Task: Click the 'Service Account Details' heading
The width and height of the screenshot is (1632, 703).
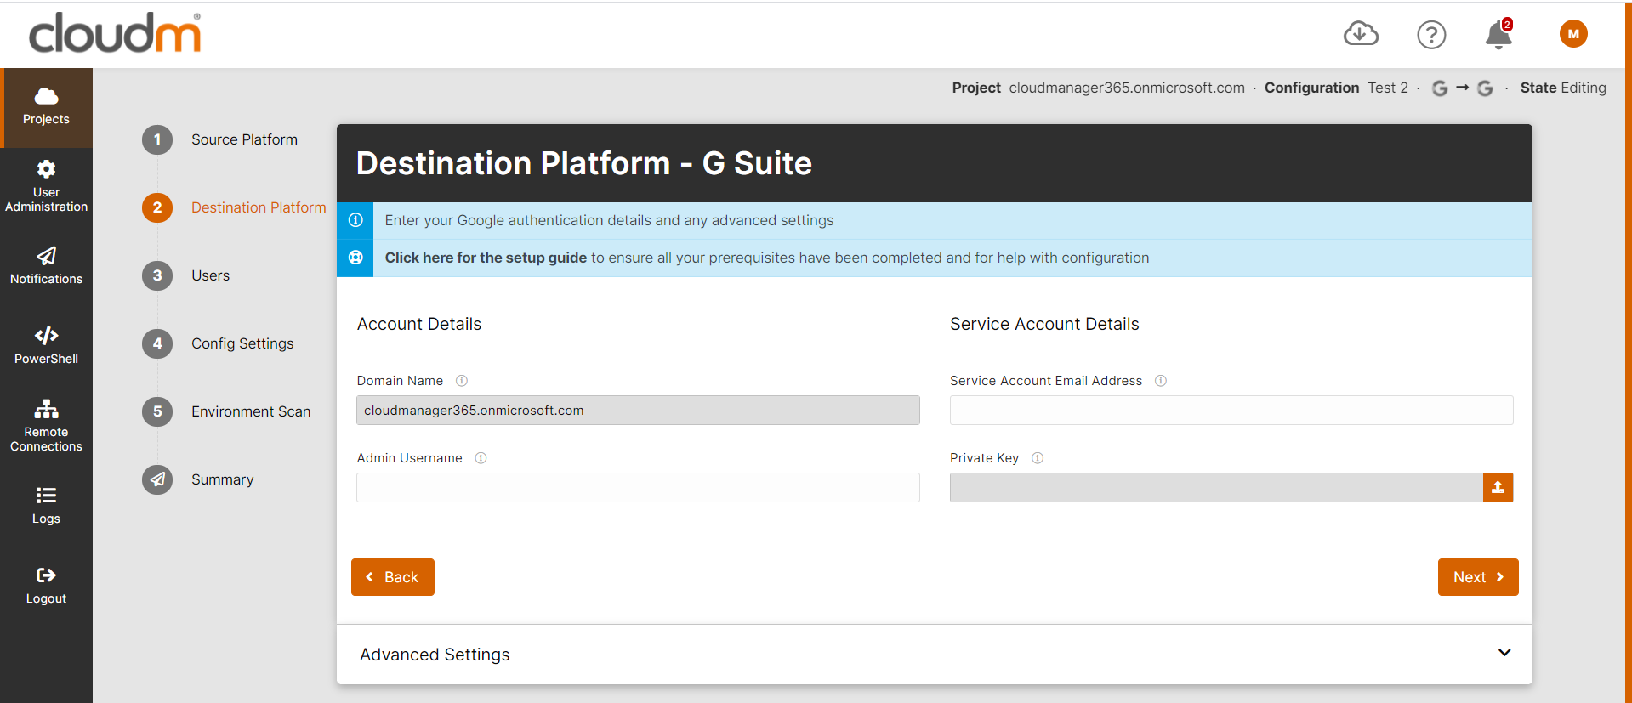Action: (x=1044, y=324)
